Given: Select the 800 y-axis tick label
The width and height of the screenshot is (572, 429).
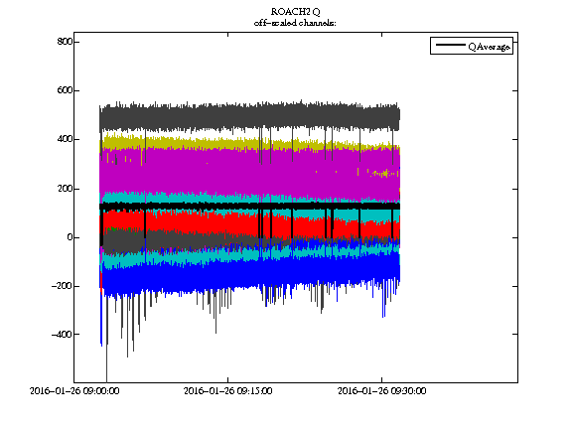Looking at the screenshot, I should coord(65,42).
